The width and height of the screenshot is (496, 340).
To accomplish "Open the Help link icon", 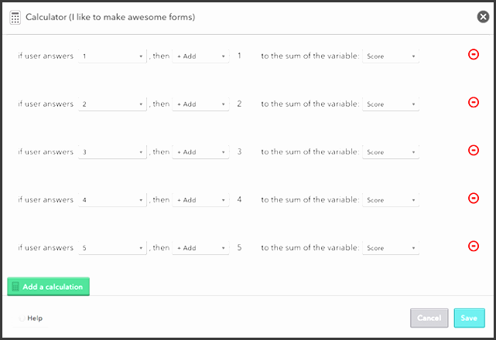I will coord(22,318).
